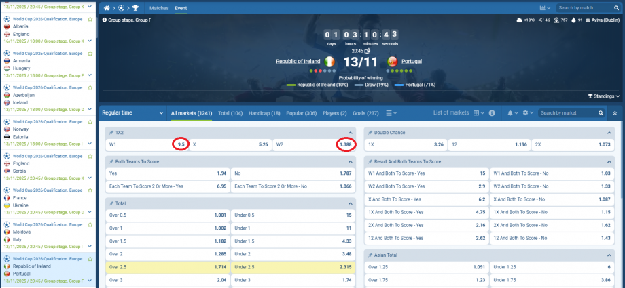Viewport: 625px width, 288px height.
Task: Click the clock icon beside 20:45
Action: 367,51
